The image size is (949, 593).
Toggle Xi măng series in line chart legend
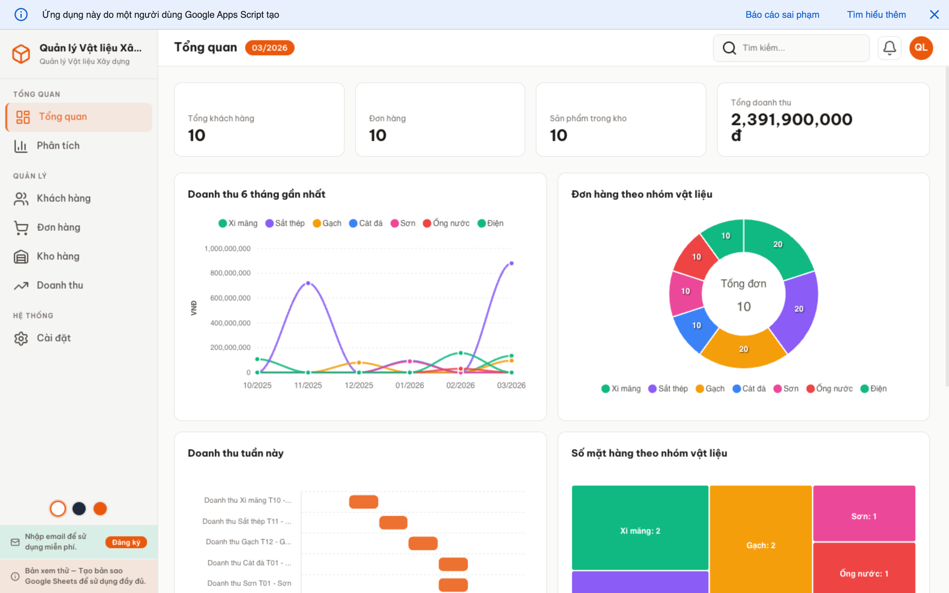pyautogui.click(x=238, y=223)
